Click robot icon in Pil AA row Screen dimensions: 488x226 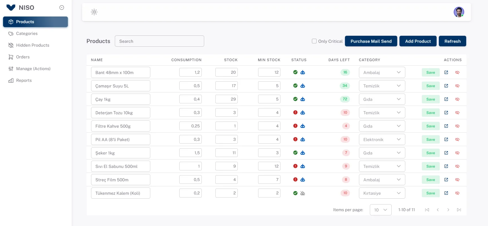[303, 139]
